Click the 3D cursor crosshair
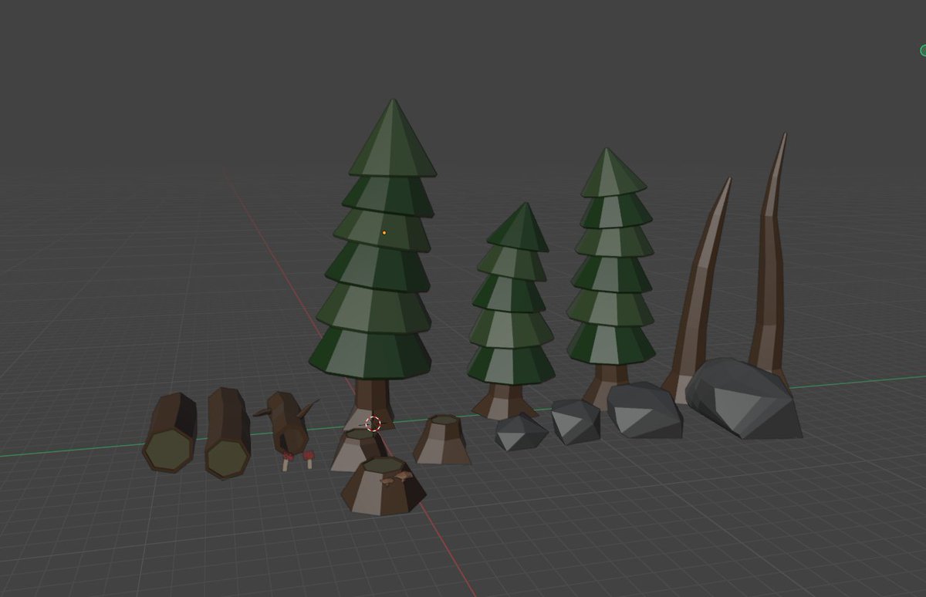926x597 pixels. pyautogui.click(x=373, y=423)
